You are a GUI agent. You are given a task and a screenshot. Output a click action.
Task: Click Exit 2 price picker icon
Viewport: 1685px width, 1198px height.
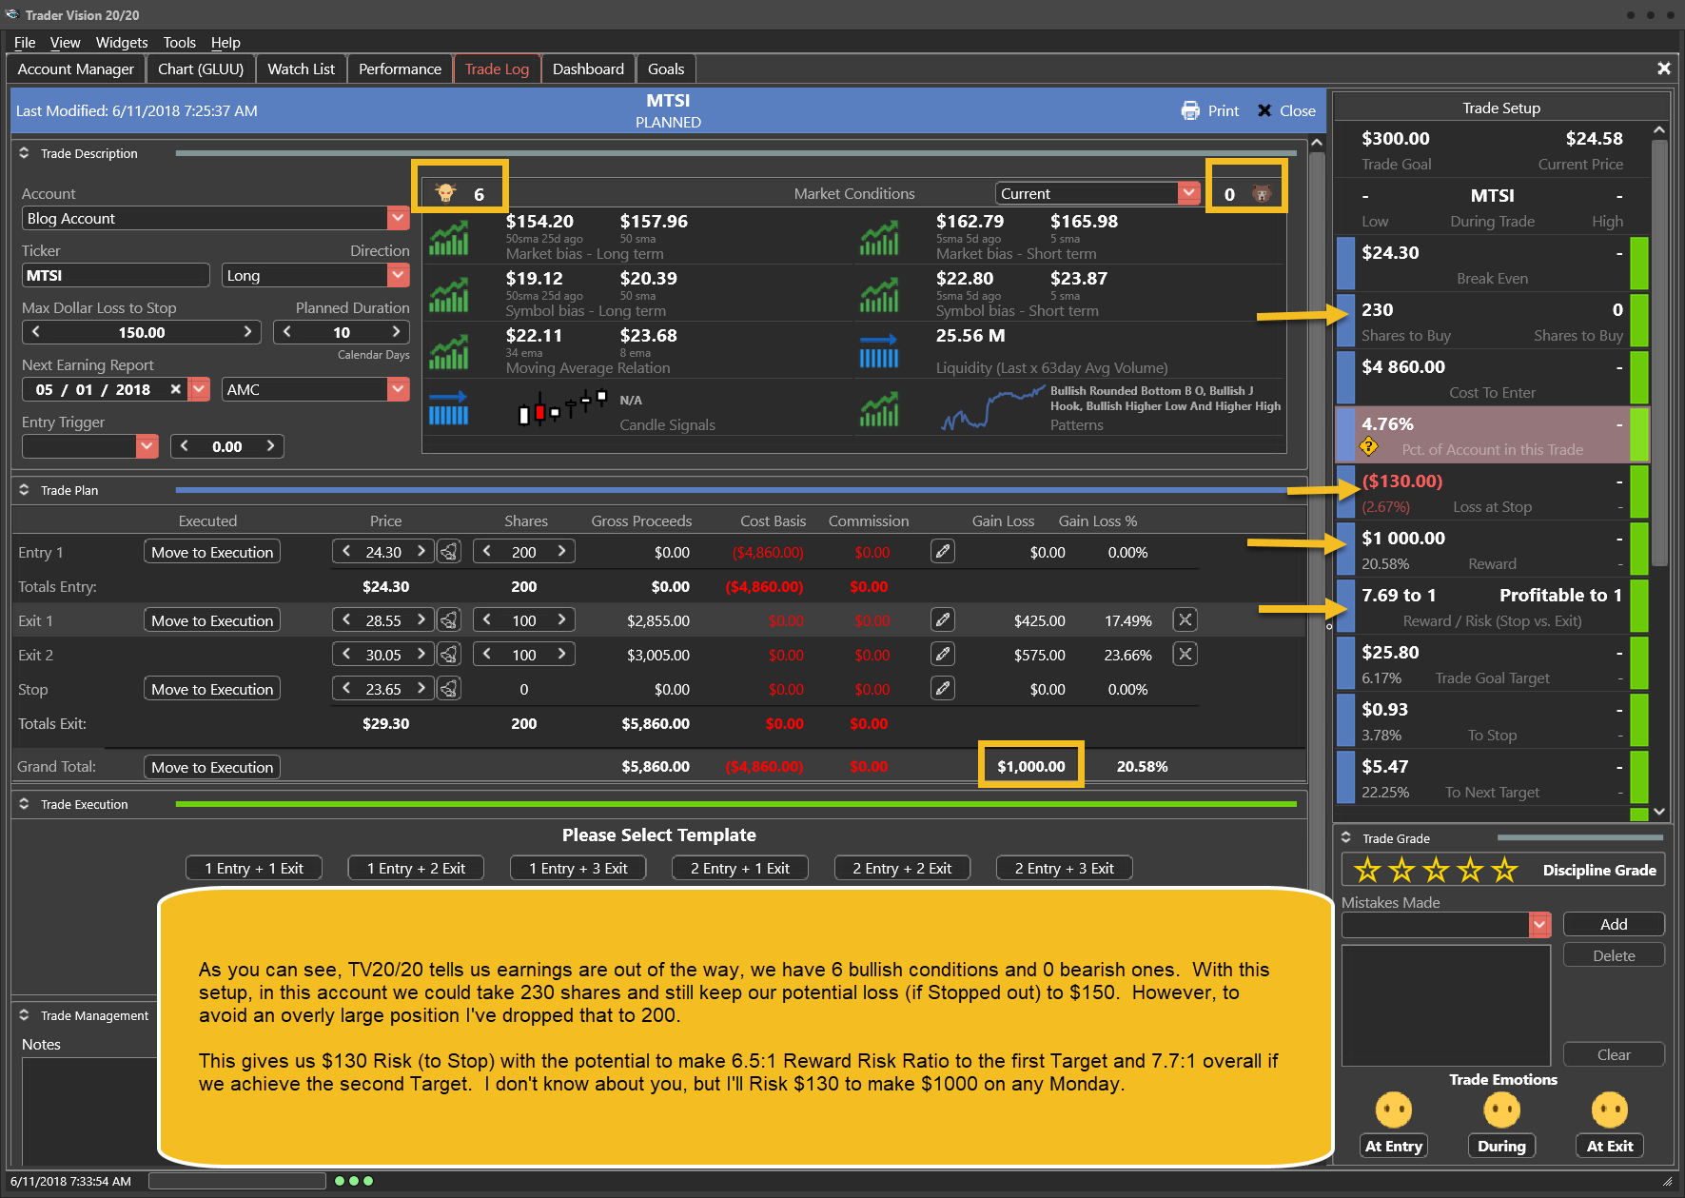tap(450, 655)
